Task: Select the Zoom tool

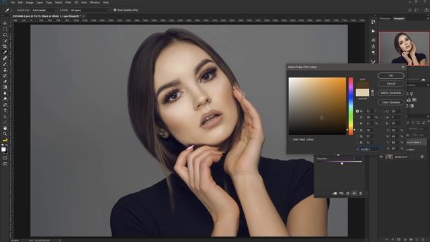Action: 5,134
